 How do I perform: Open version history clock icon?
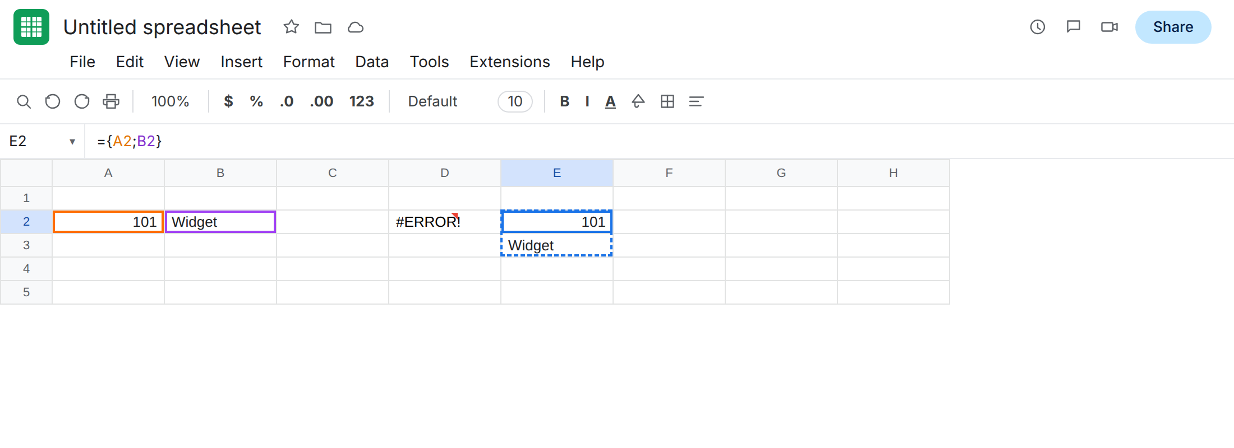point(1038,27)
